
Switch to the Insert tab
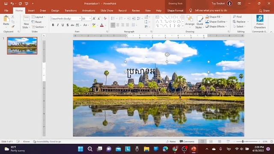31,10
